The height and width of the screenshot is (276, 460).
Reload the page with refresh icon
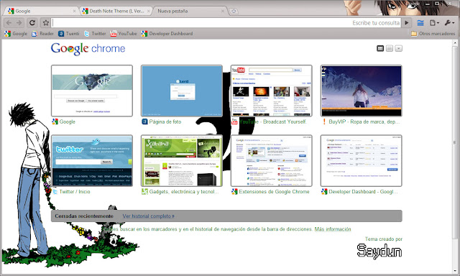click(32, 22)
